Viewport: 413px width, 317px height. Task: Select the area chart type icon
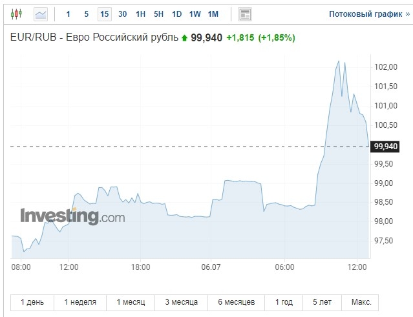(40, 14)
